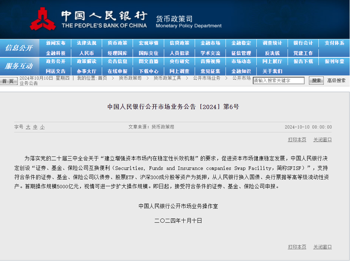The image size is (350, 262).
Task: Set font size to 大 (large)
Action: coord(28,127)
